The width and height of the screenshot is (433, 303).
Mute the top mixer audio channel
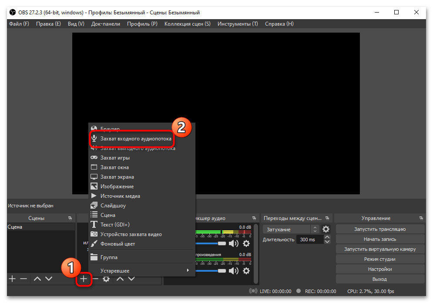pos(234,243)
